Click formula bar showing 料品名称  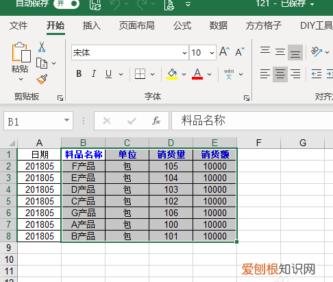coord(252,121)
